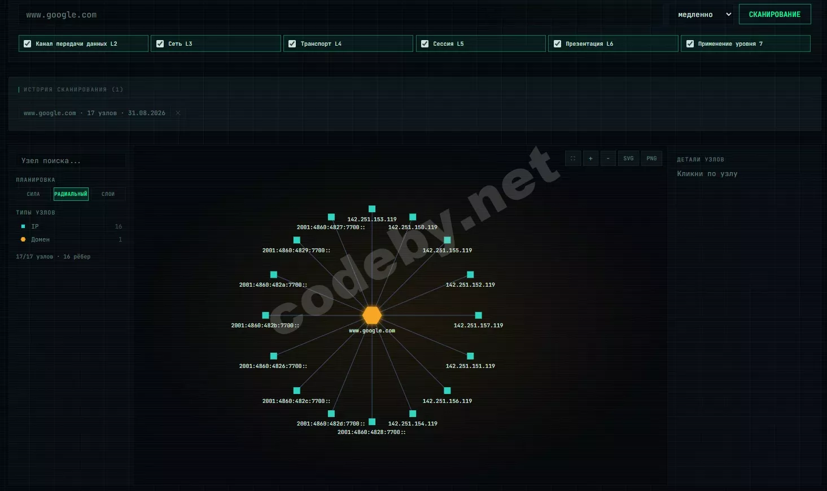Click the 142.251.154.119 node square

pyautogui.click(x=413, y=414)
